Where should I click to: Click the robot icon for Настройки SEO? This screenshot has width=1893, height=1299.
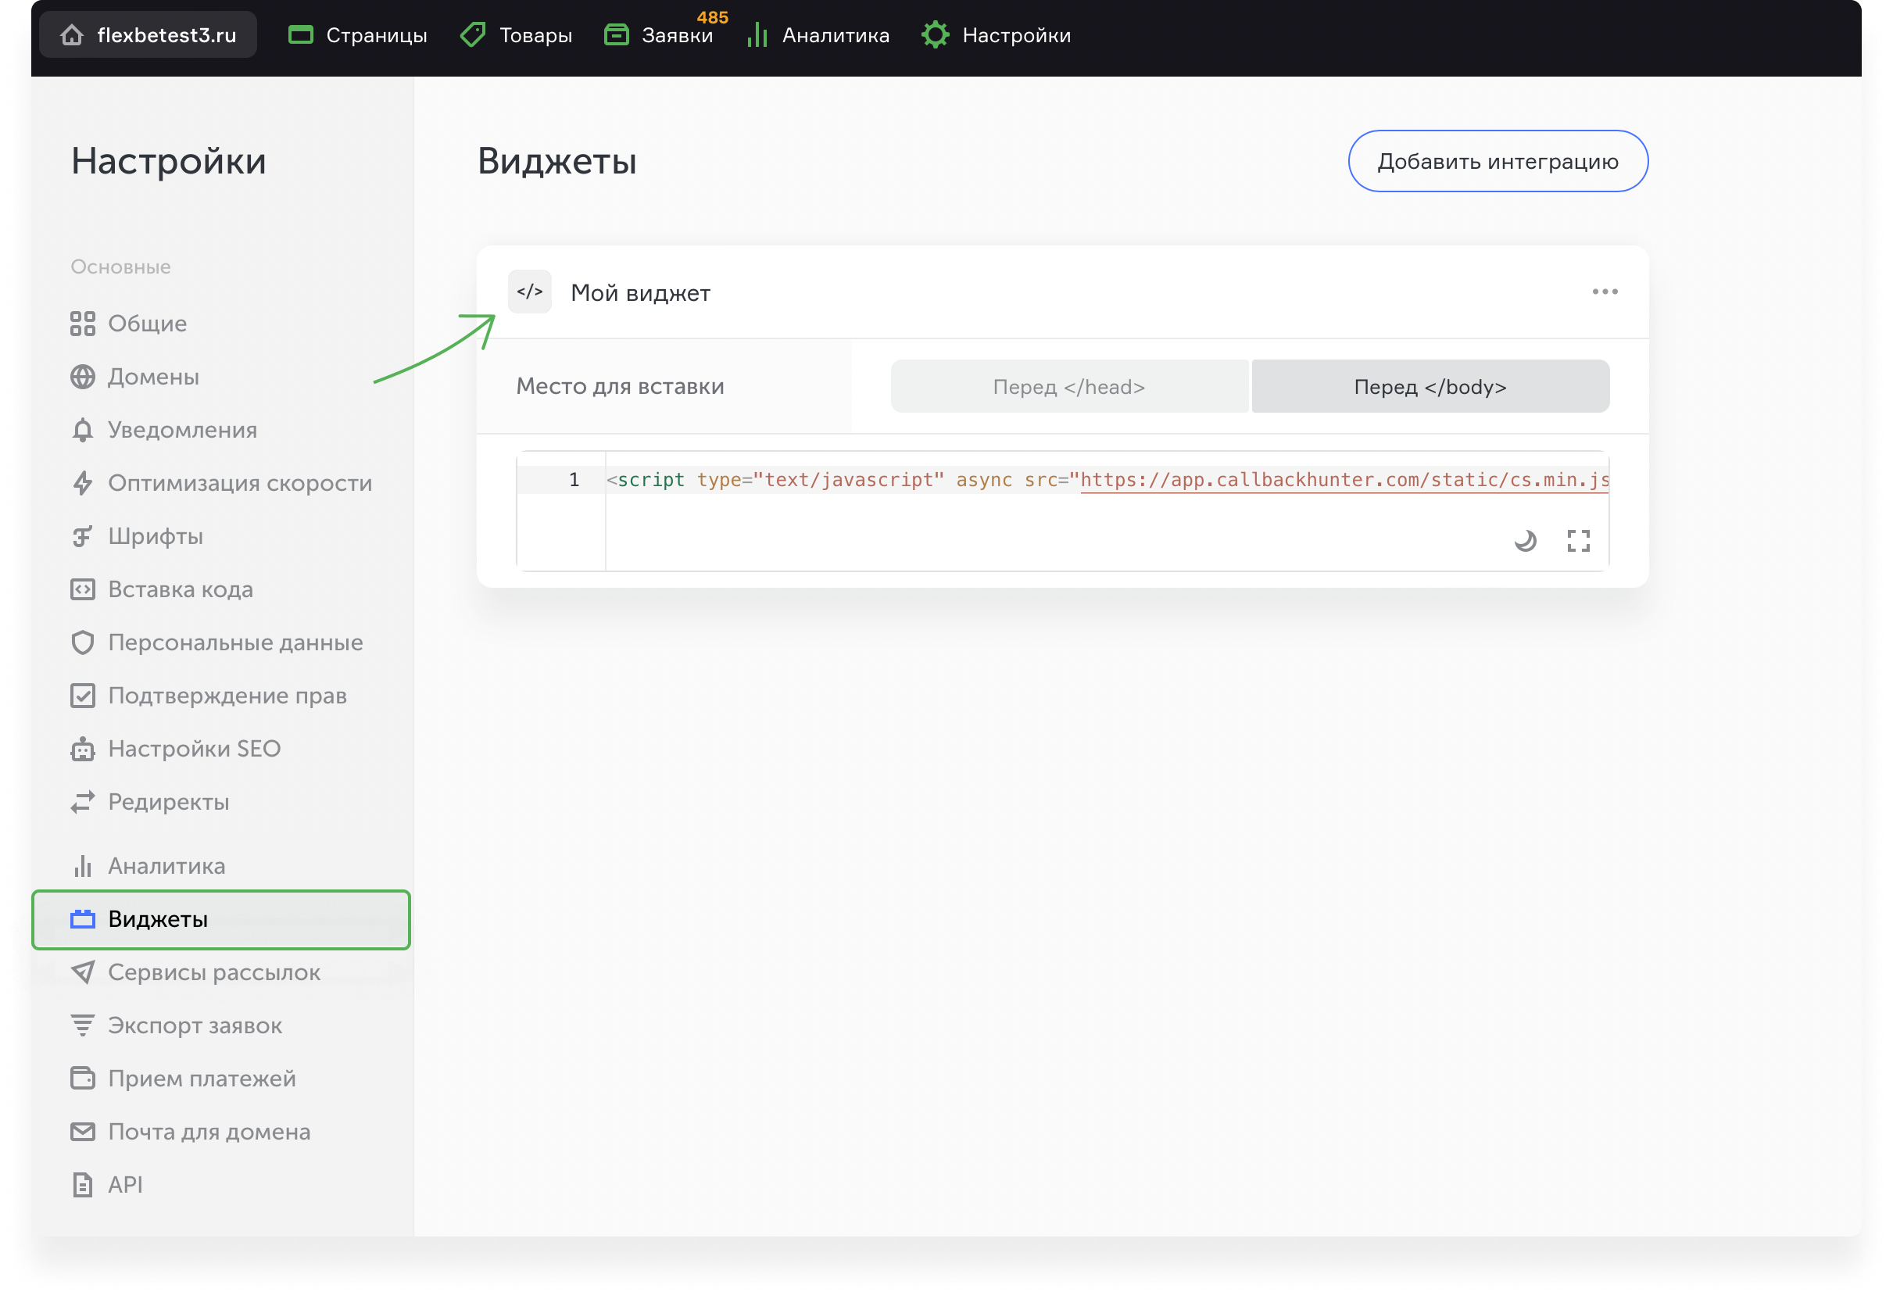82,749
